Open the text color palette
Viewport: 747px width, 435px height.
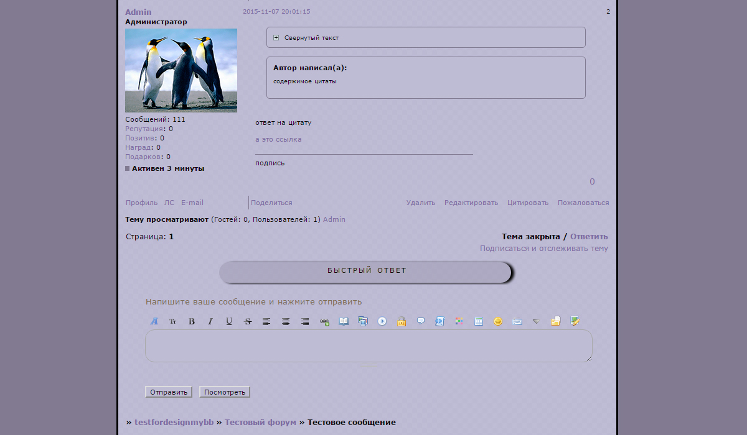click(459, 321)
